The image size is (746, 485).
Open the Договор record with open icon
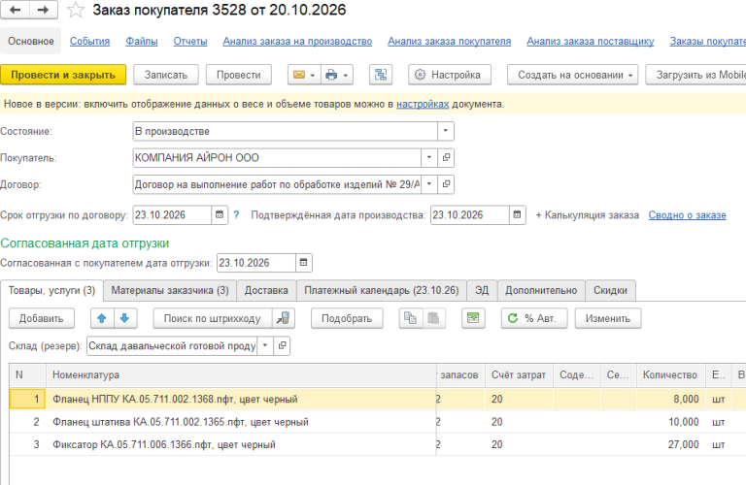pos(446,184)
